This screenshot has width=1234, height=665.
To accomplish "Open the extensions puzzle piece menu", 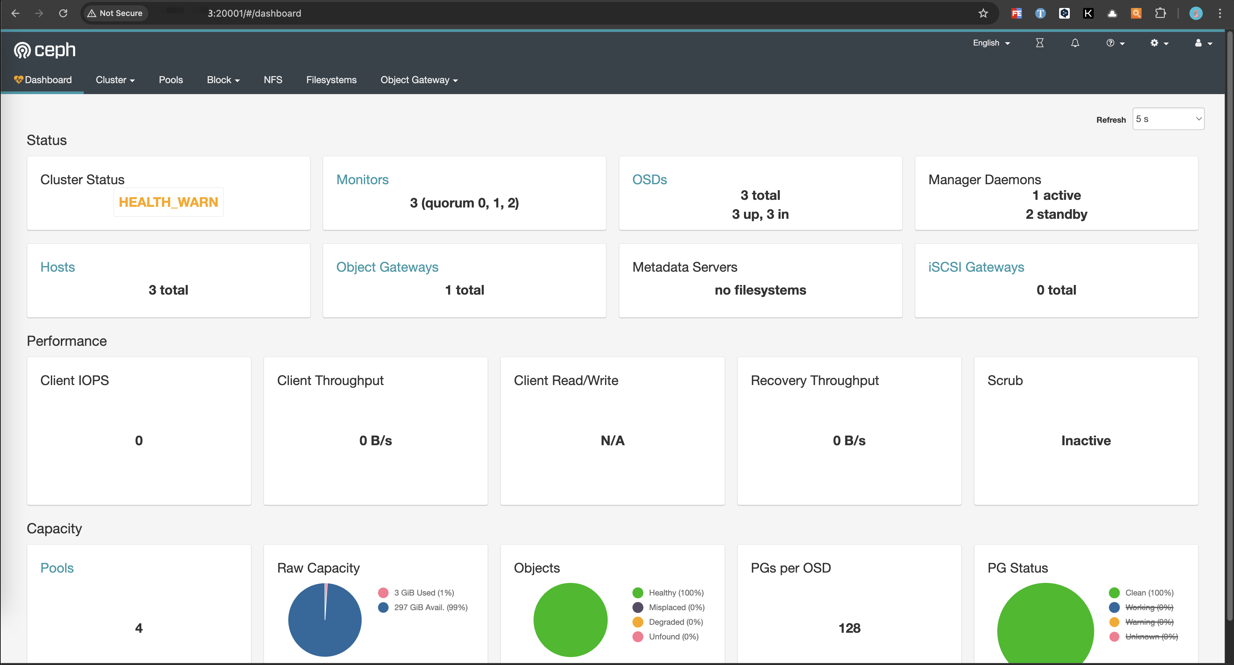I will pos(1160,13).
